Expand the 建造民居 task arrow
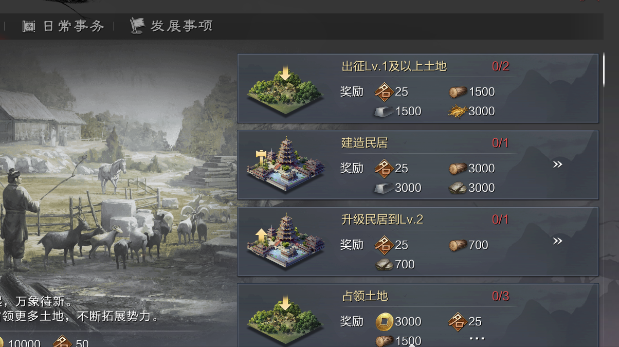619x347 pixels. (x=557, y=165)
